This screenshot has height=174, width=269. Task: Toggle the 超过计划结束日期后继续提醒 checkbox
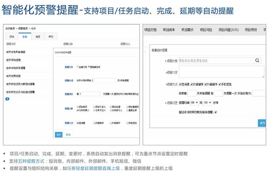(216, 112)
